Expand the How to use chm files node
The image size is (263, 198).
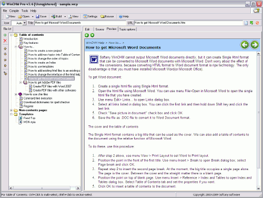16,94
